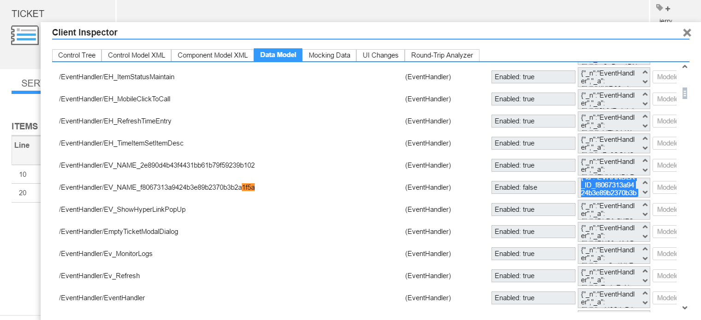This screenshot has height=320, width=701.
Task: Click Model button for EH_MobileClickToCall
Action: coord(665,99)
